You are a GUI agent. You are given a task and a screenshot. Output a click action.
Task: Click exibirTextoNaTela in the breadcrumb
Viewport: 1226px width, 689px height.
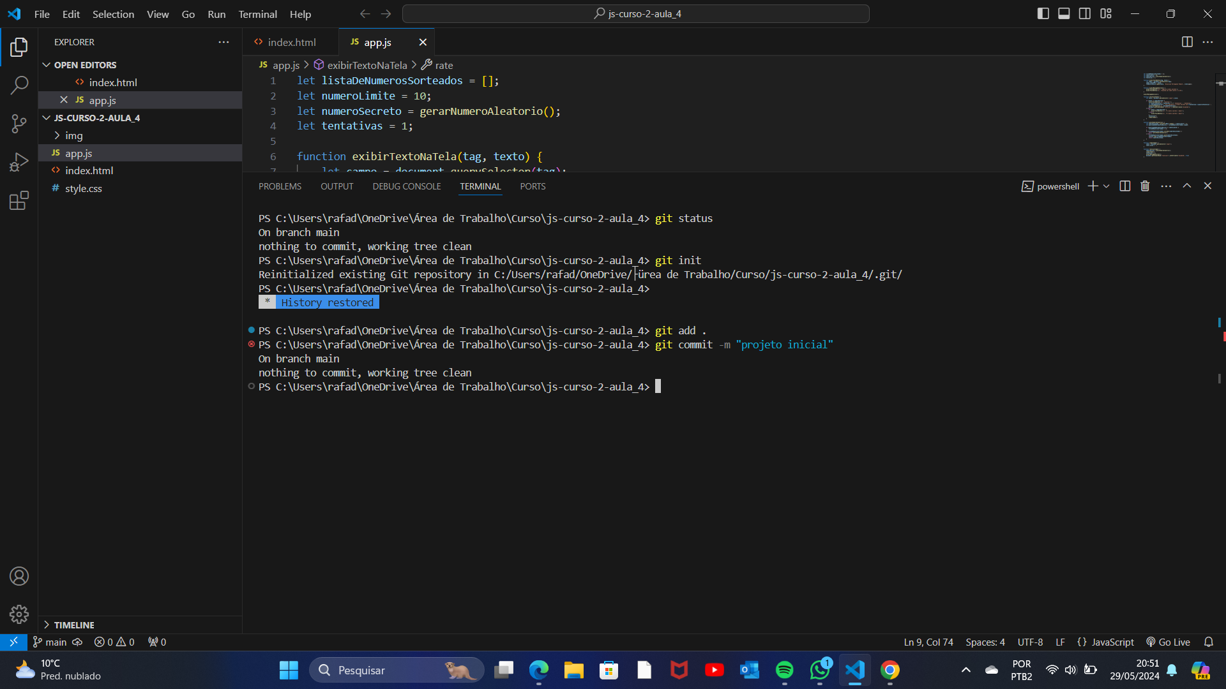367,65
